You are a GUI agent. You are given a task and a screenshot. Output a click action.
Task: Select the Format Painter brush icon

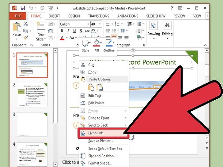(x=26, y=38)
